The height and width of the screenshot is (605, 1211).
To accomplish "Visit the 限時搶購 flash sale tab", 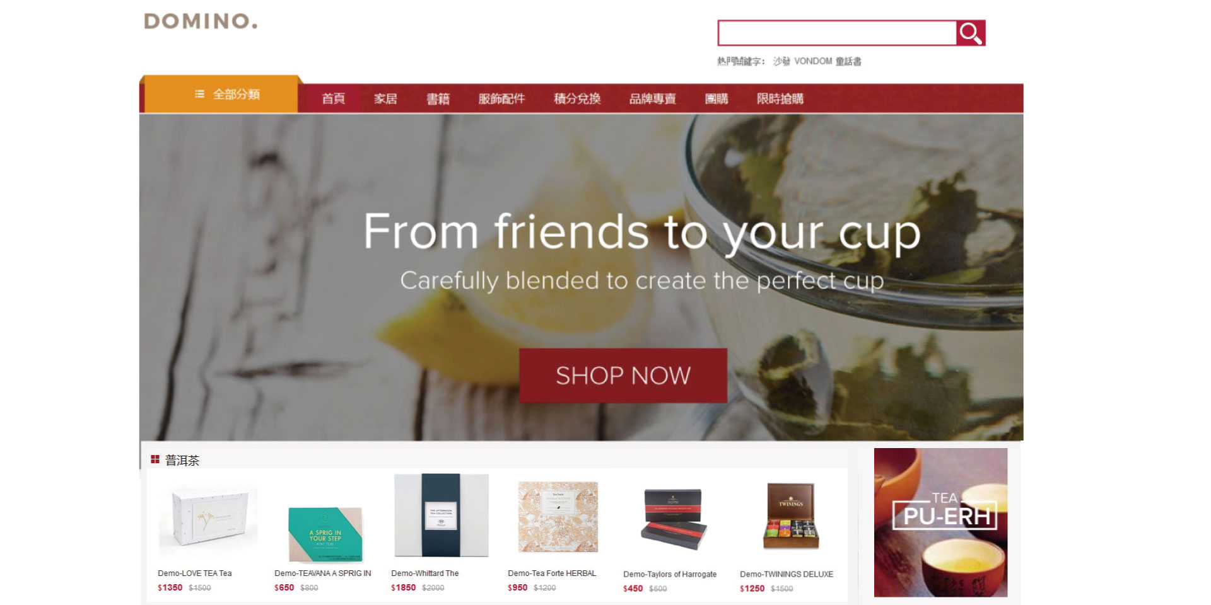I will pos(780,98).
